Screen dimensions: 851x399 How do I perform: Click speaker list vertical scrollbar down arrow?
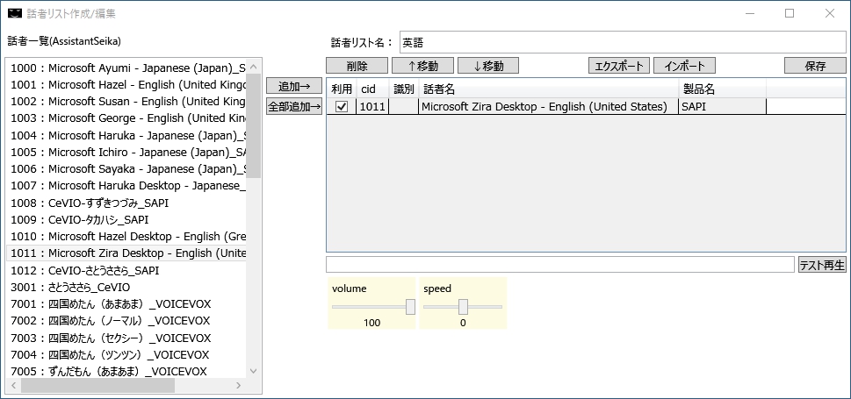[x=254, y=371]
